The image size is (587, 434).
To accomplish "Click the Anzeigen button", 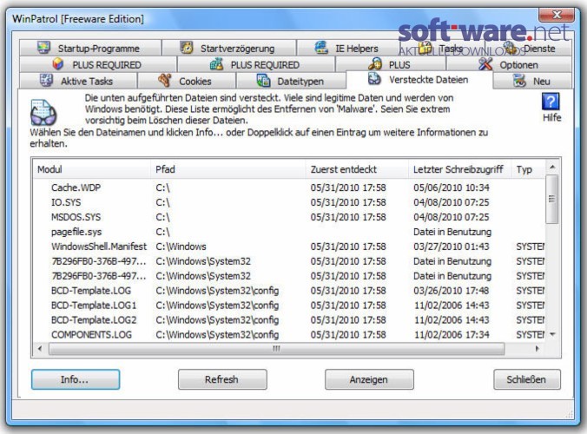I will coord(369,379).
